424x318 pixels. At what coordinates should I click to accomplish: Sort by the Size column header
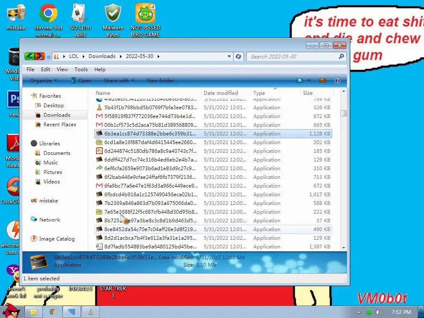[317, 93]
